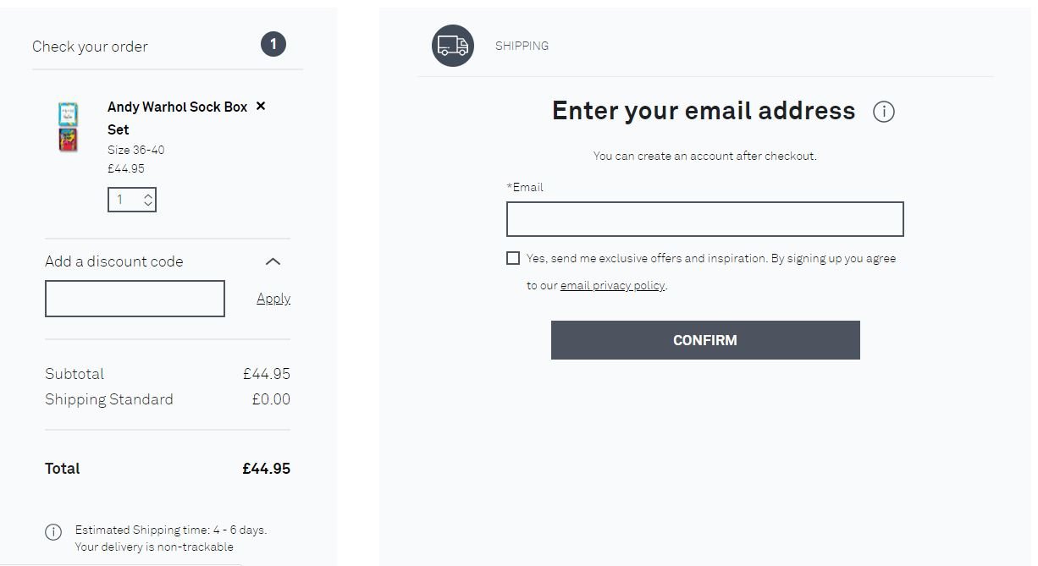Increase the sock box quantity by one

[148, 195]
